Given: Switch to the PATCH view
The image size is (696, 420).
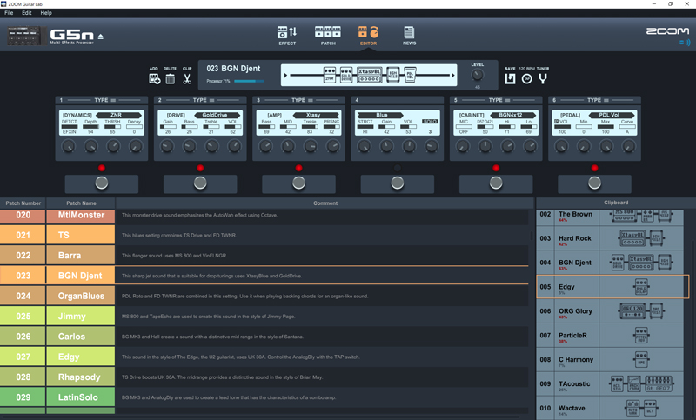Looking at the screenshot, I should [328, 36].
